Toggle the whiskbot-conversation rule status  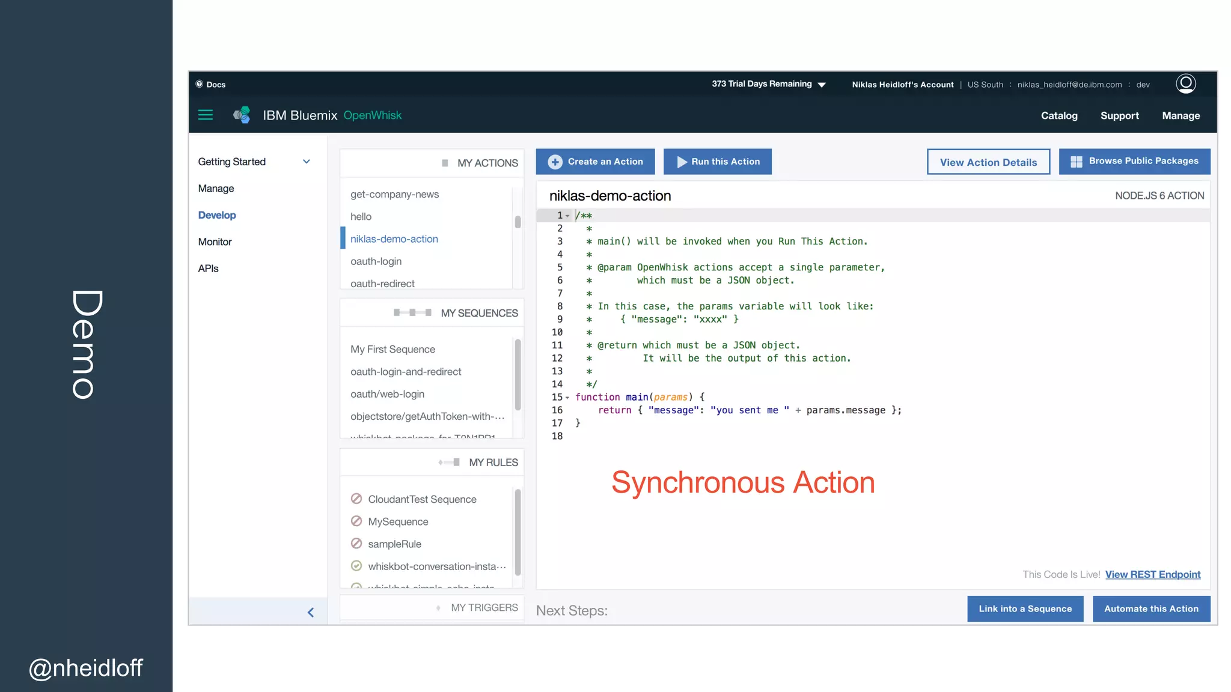[356, 566]
